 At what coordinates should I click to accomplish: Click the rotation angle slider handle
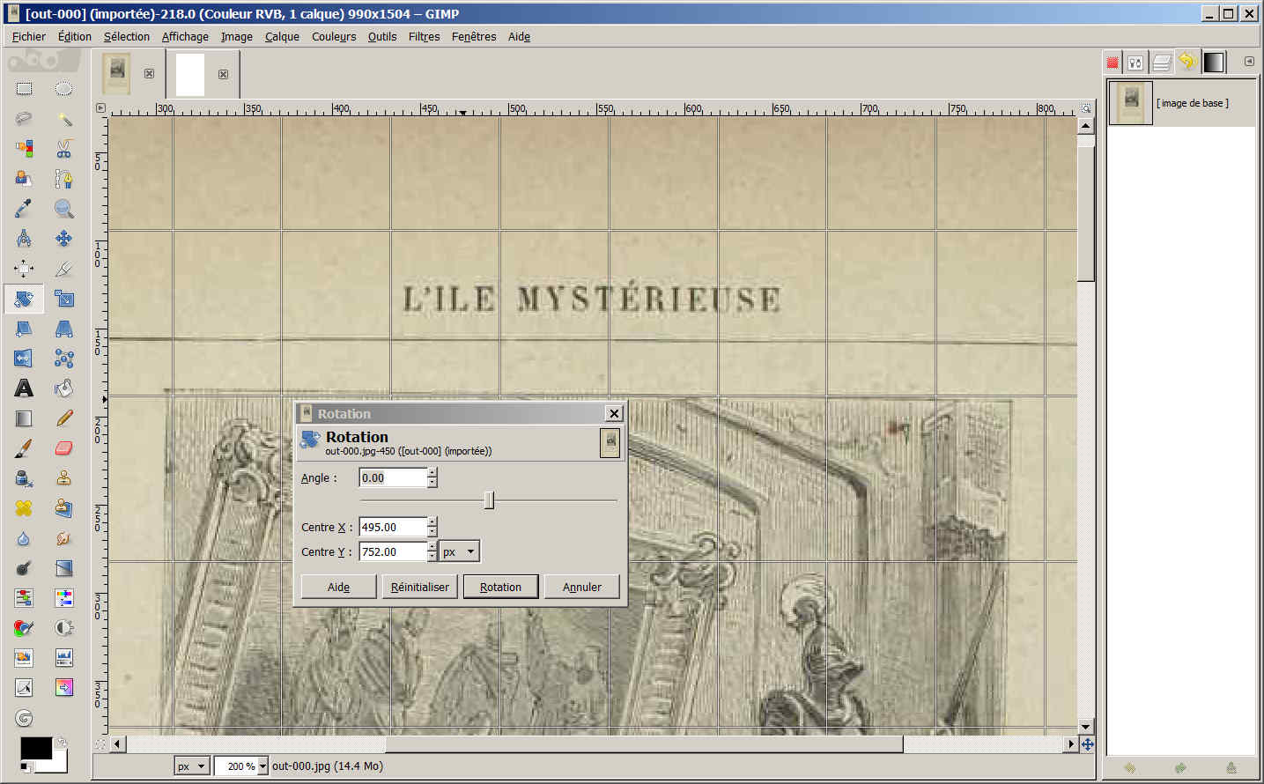coord(489,501)
